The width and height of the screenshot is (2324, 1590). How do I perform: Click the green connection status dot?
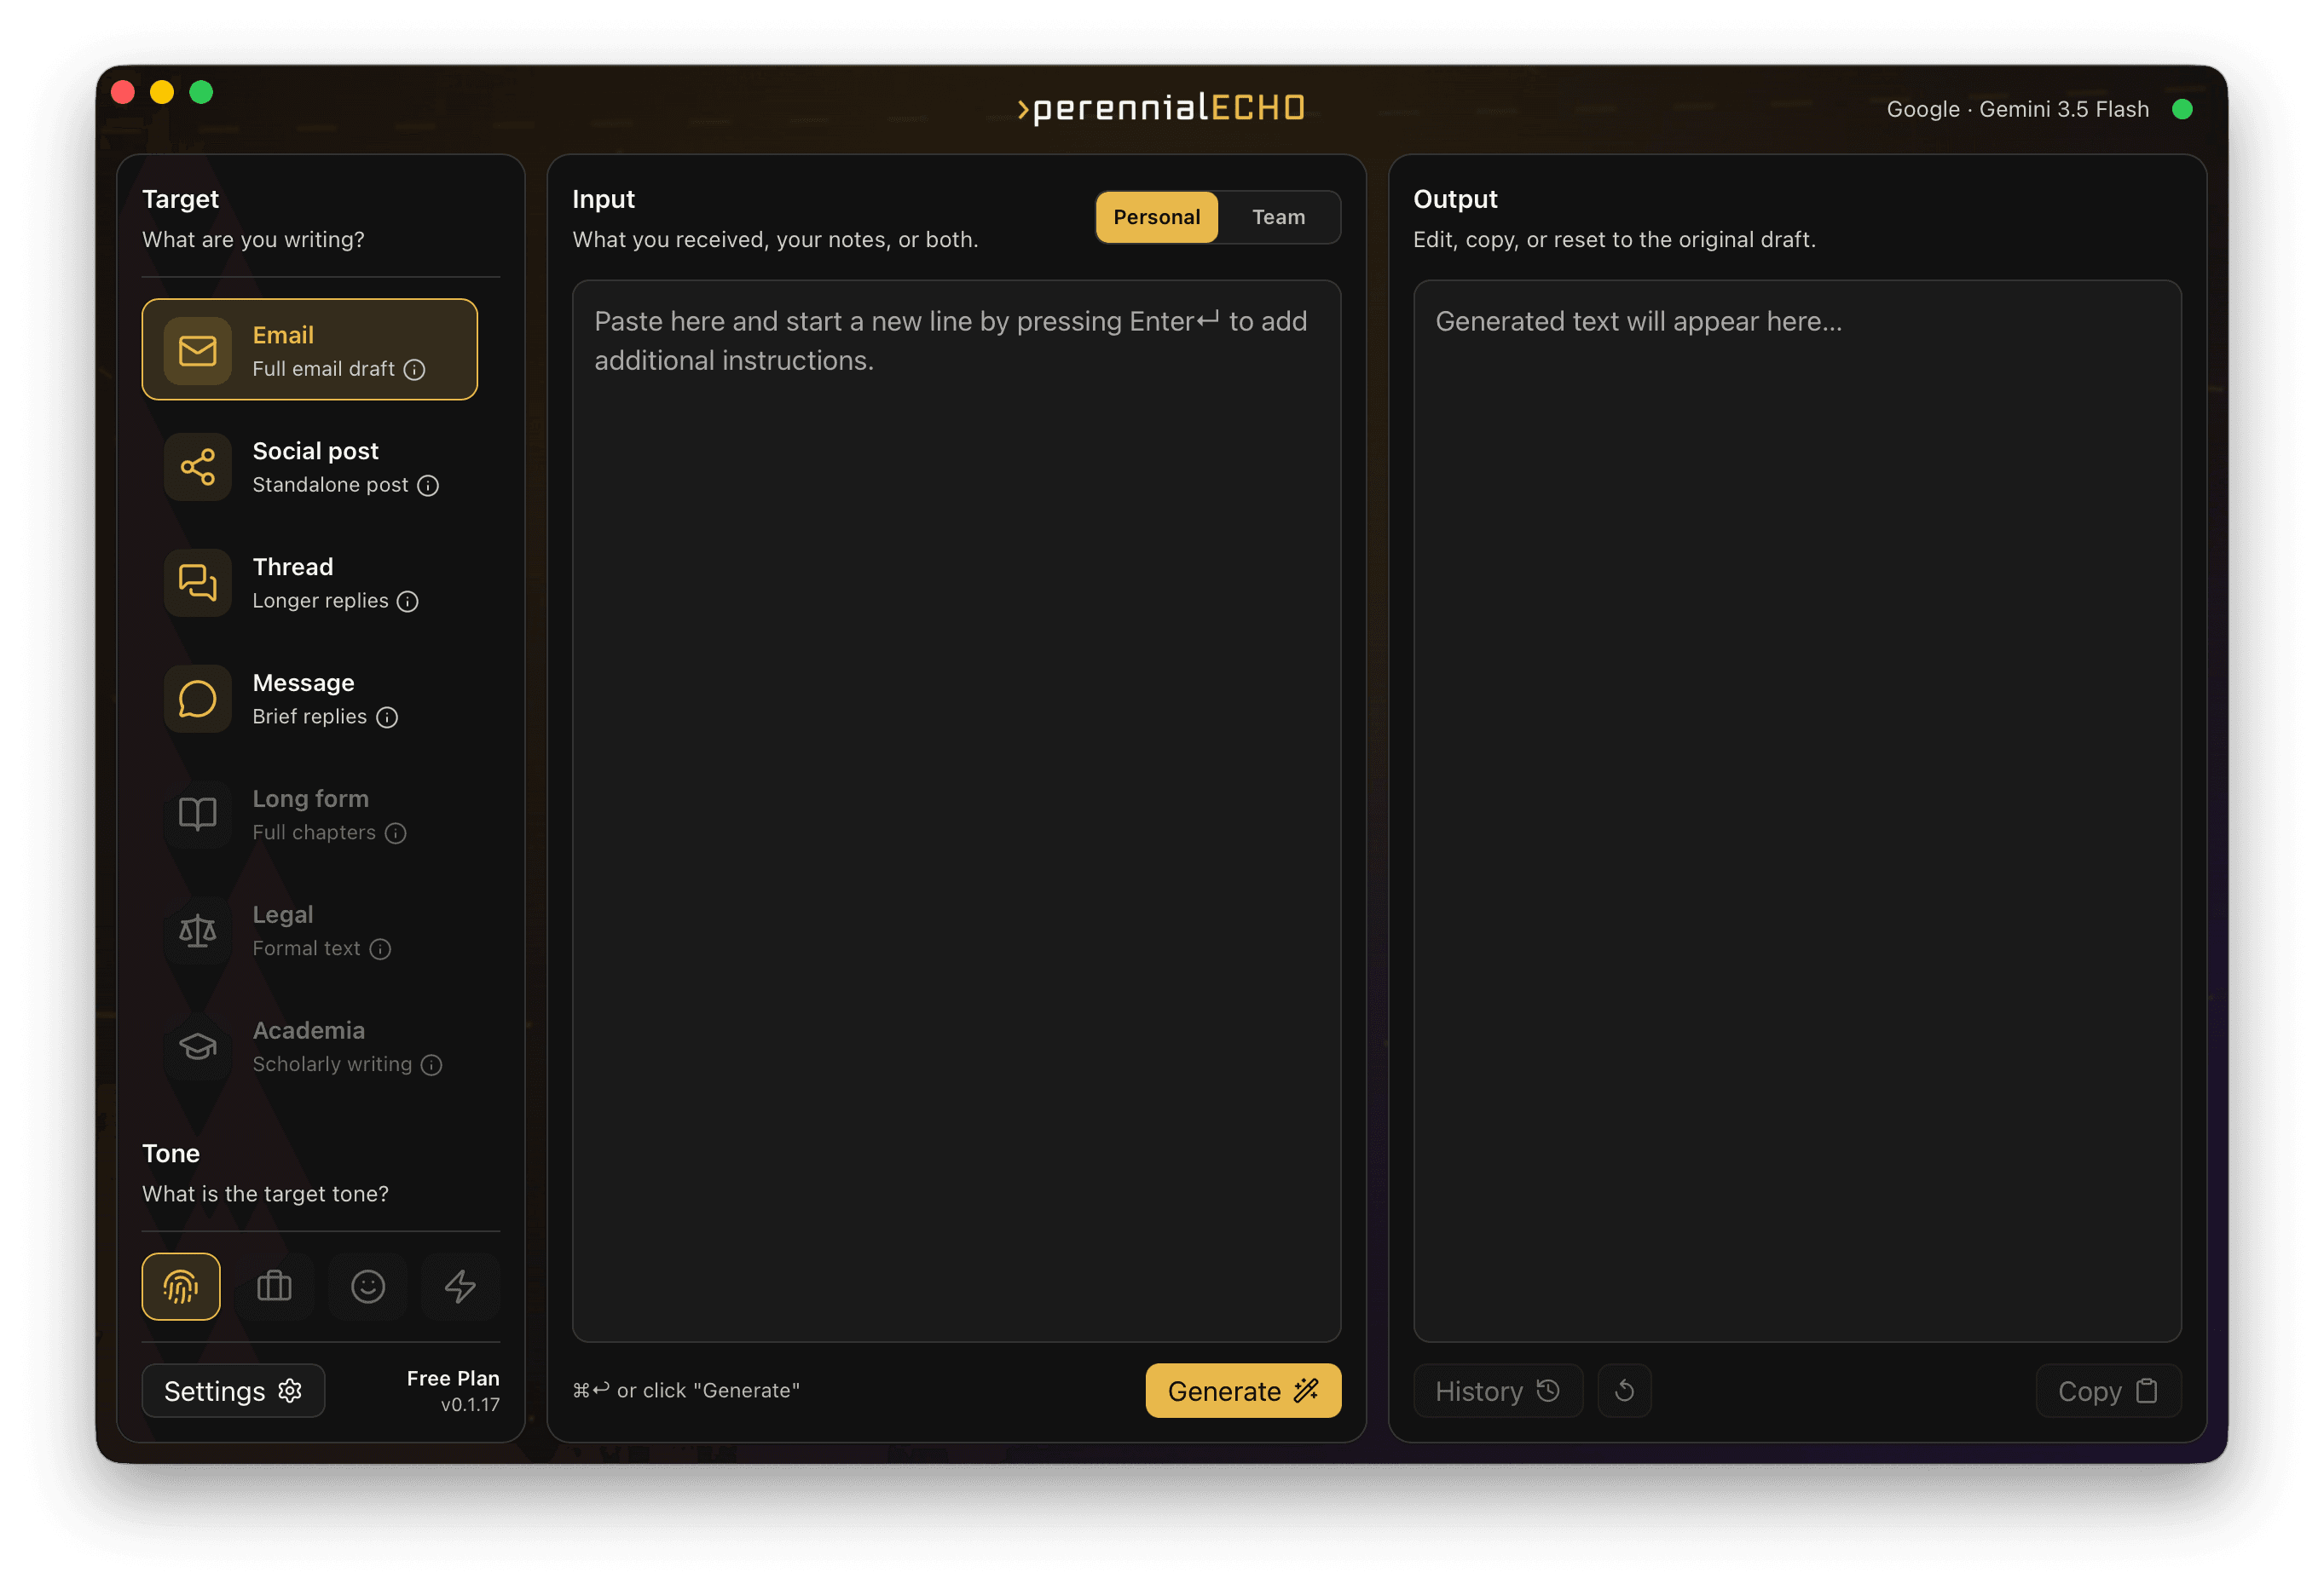coord(2182,109)
